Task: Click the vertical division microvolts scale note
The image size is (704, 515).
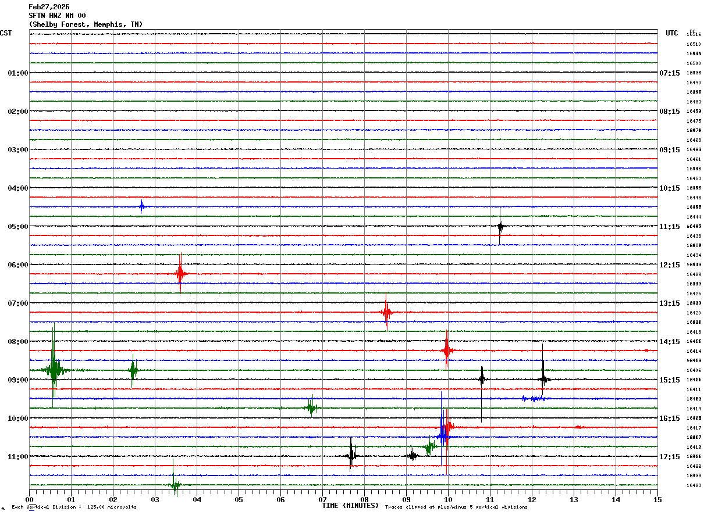Action: [74, 507]
